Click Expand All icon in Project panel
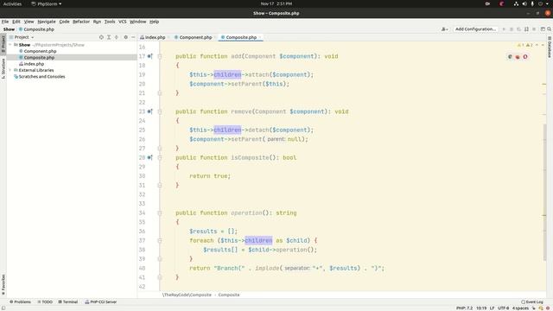 click(109, 37)
